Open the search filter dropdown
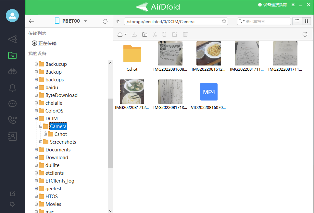 (x=242, y=21)
